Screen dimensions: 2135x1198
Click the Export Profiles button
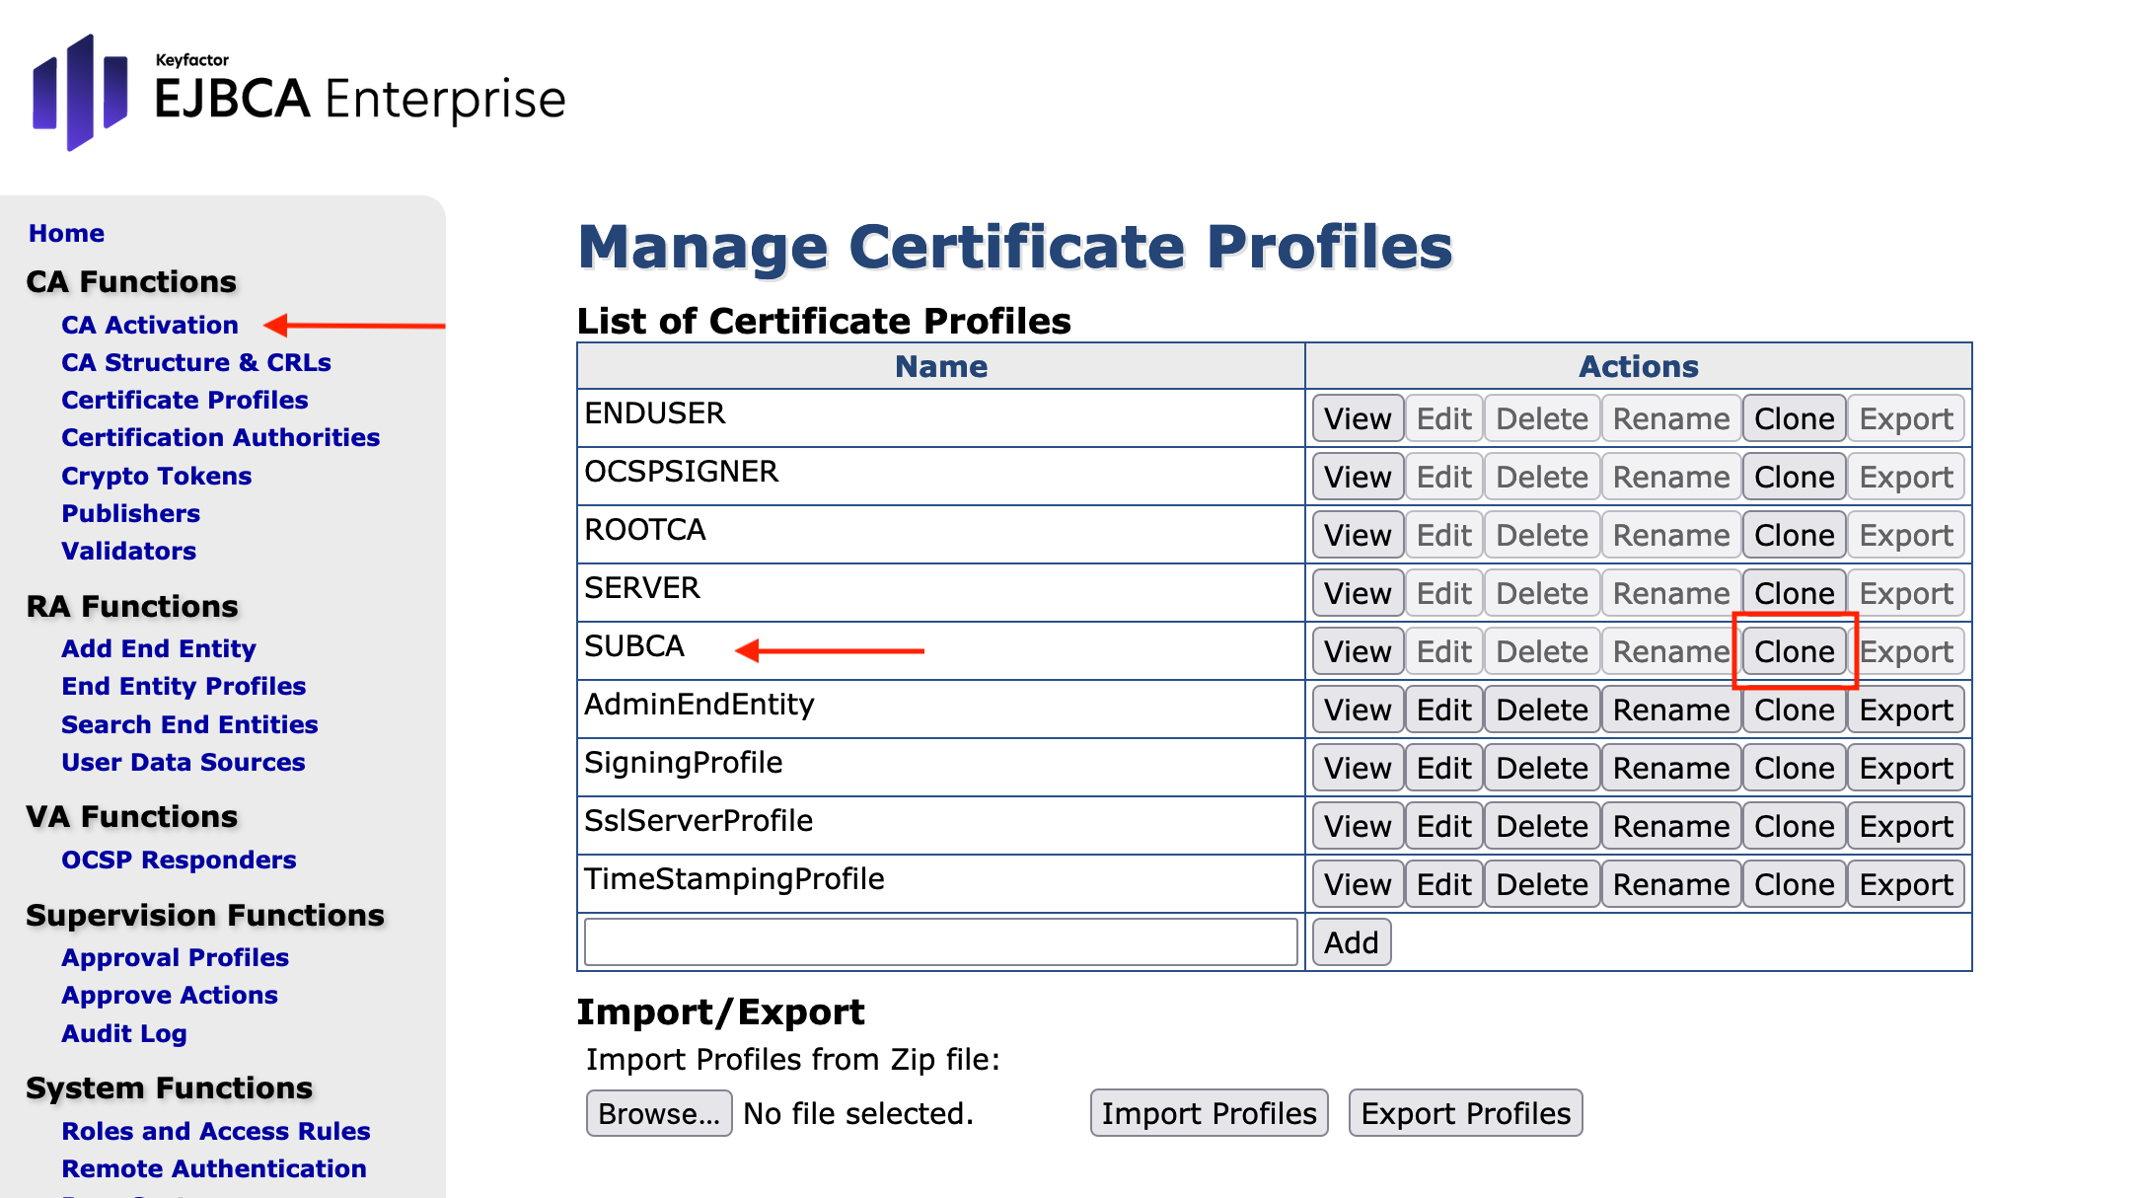(x=1465, y=1113)
